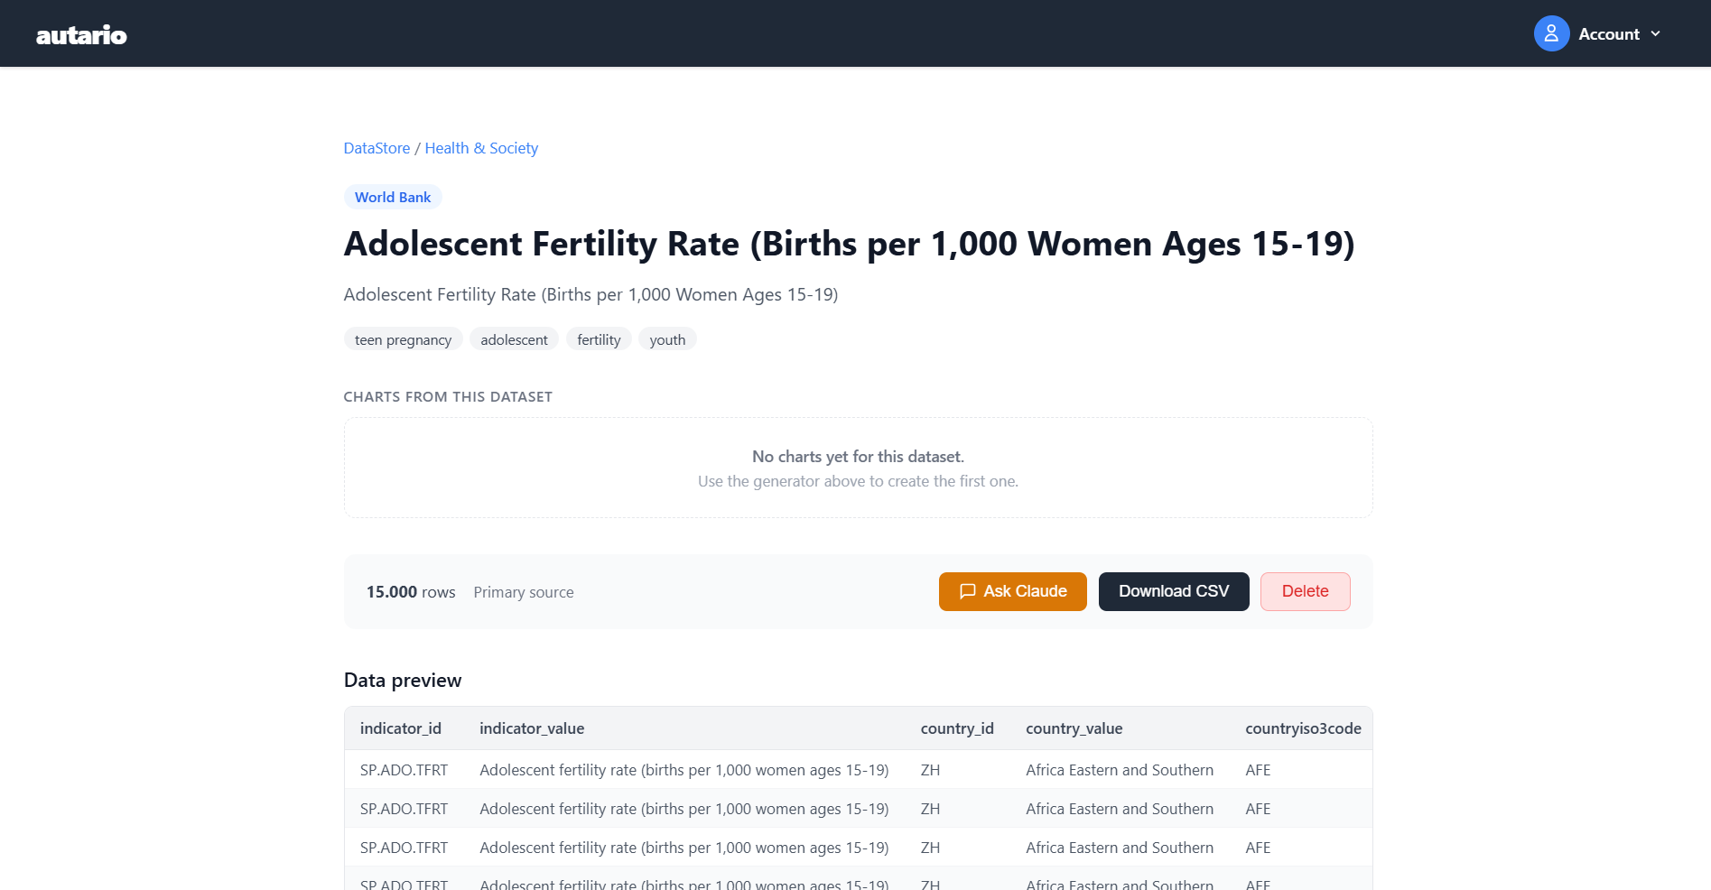Open Health & Society breadcrumb link
This screenshot has width=1711, height=890.
(481, 148)
